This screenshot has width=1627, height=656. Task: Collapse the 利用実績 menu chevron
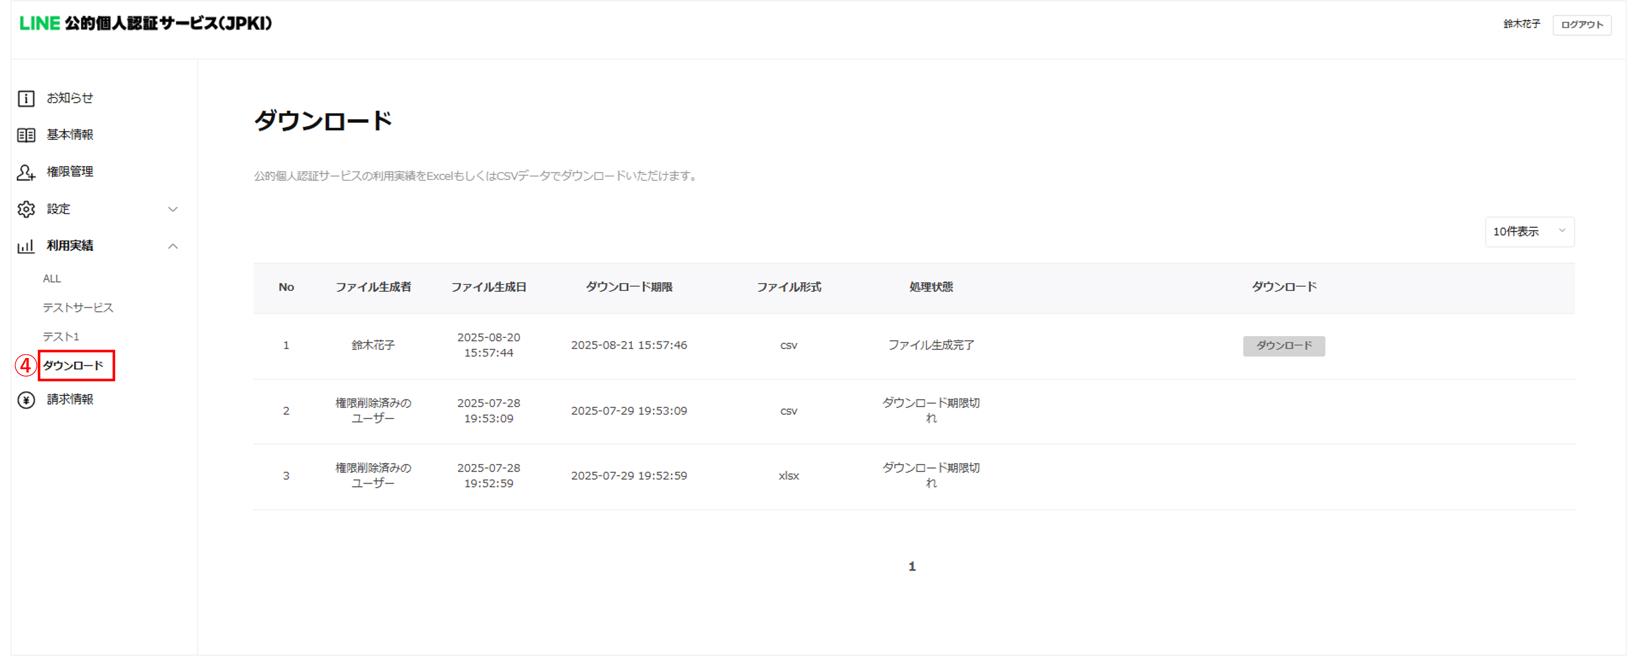coord(172,246)
